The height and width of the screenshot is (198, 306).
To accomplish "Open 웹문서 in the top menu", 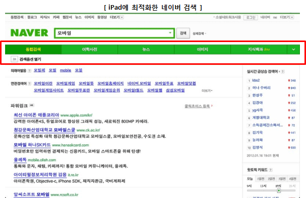I will pos(67,17).
